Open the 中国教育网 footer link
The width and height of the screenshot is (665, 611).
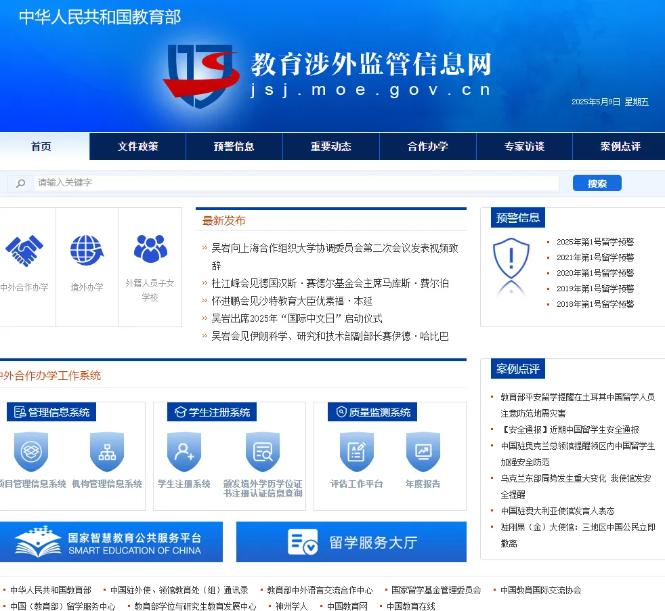[347, 606]
